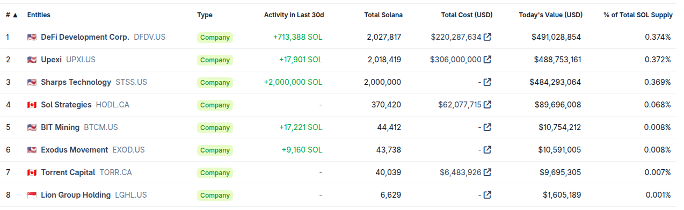Sort by Activity in Last 30d header
The image size is (684, 210).
(294, 15)
